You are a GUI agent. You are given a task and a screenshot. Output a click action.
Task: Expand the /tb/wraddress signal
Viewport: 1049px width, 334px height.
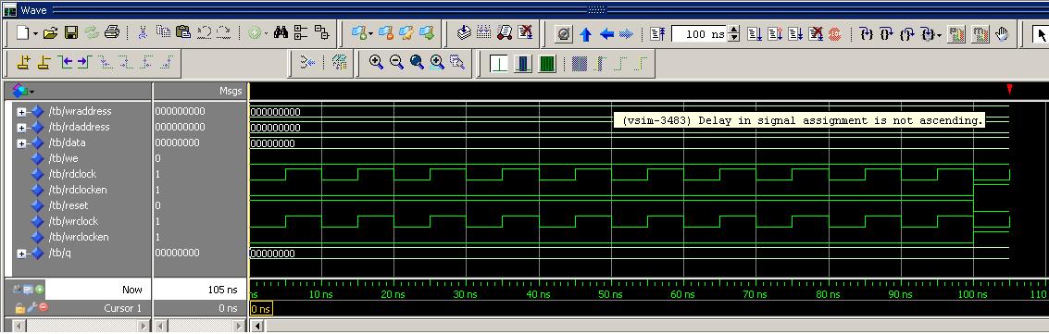point(21,112)
